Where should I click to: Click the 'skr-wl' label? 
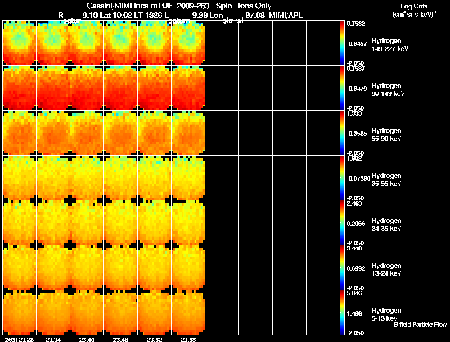pos(233,21)
